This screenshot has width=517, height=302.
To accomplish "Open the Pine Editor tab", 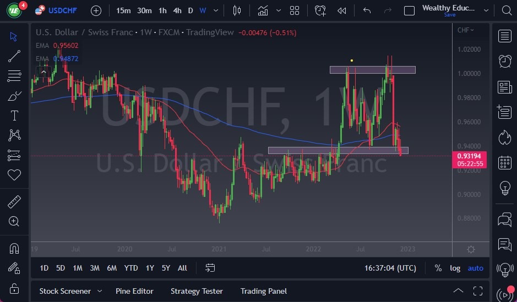I will coord(134,291).
